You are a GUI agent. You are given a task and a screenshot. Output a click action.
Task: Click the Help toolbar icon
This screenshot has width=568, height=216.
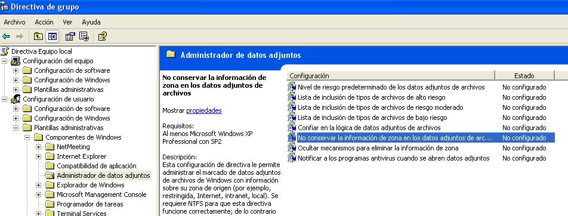point(102,36)
